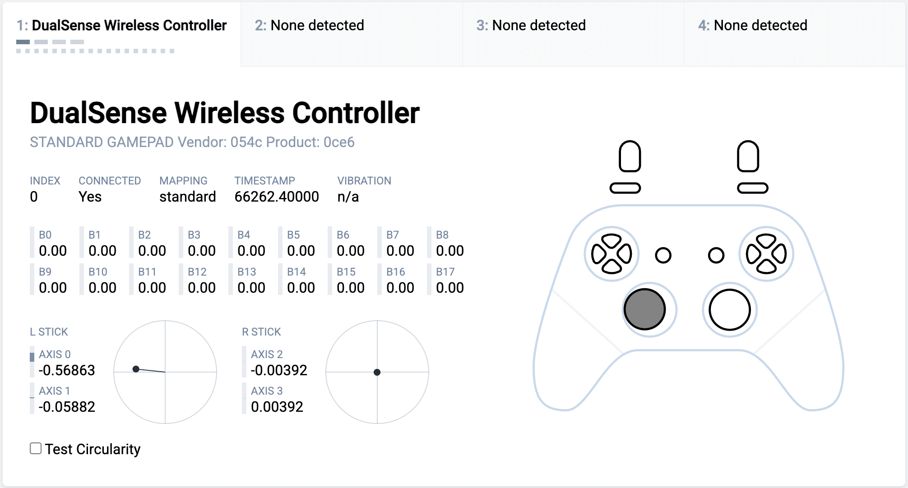Click the B10 button value
This screenshot has height=488, width=908.
pyautogui.click(x=102, y=288)
